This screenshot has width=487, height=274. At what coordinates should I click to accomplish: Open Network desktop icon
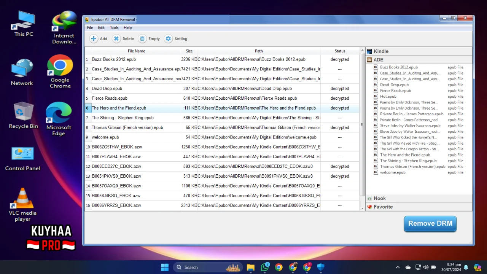pos(22,72)
